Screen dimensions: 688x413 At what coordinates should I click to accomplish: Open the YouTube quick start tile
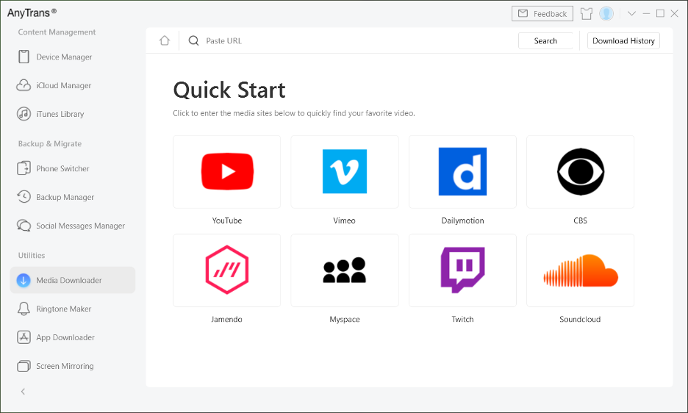tap(227, 172)
